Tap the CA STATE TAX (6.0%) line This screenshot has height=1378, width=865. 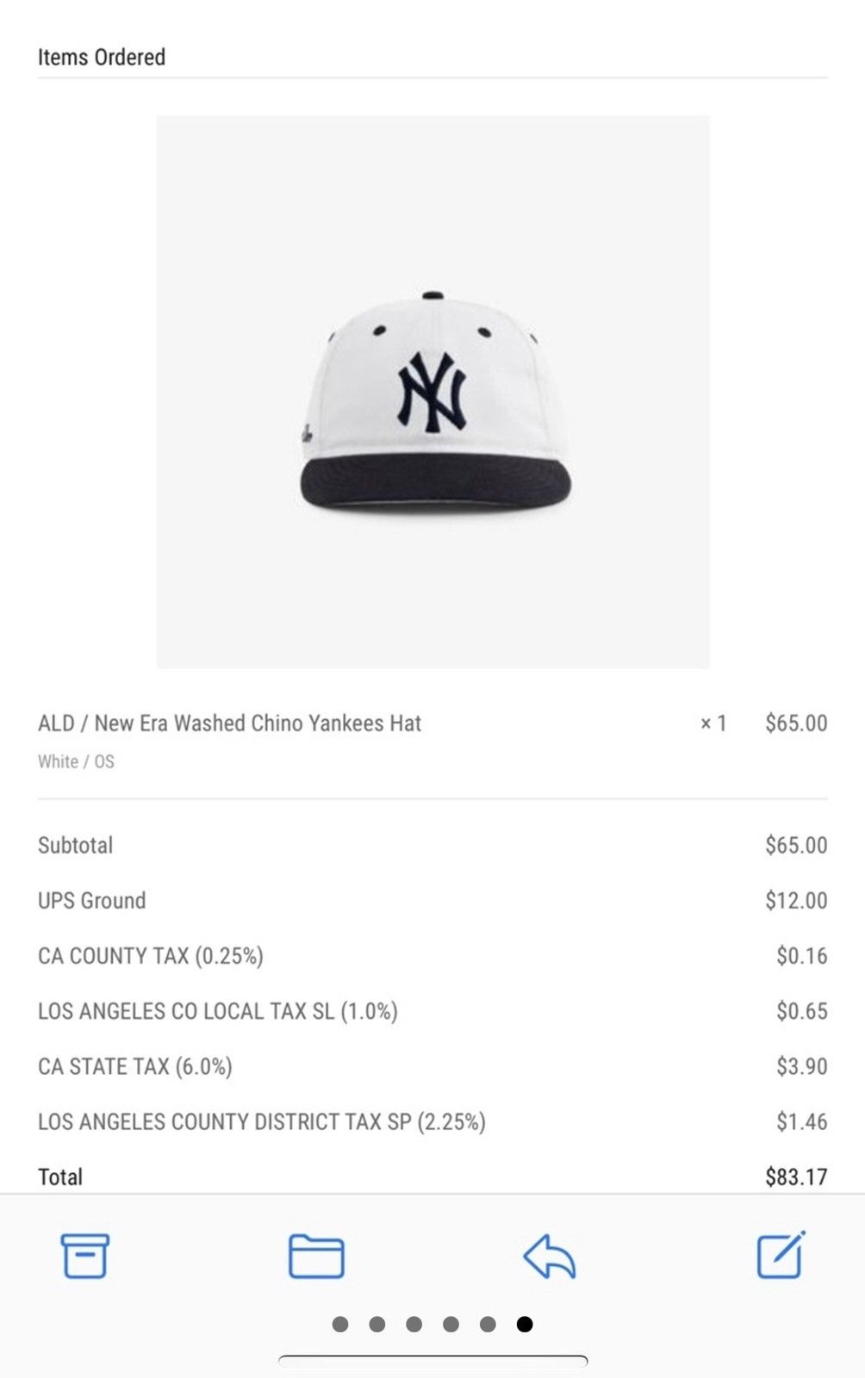(x=432, y=1066)
